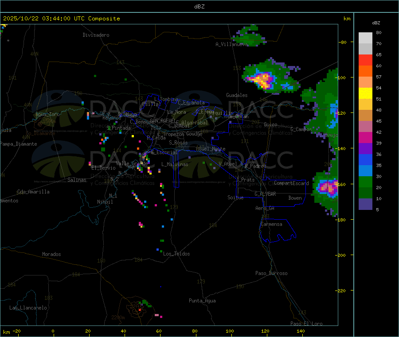This screenshot has width=399, height=337.
Task: Click the dBZ heading above the color legend
Action: (x=376, y=23)
